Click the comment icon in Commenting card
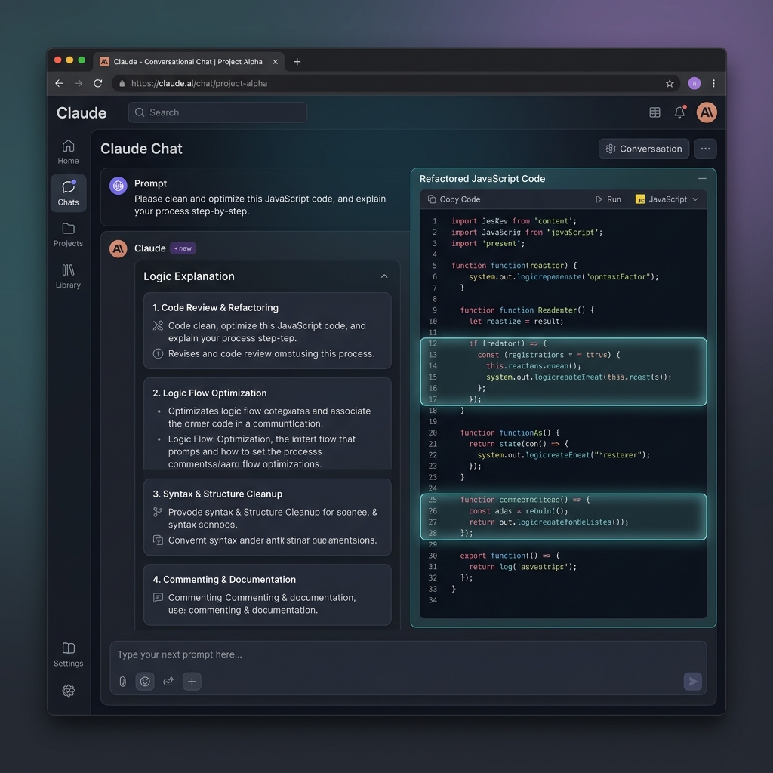Image resolution: width=773 pixels, height=773 pixels. click(158, 598)
